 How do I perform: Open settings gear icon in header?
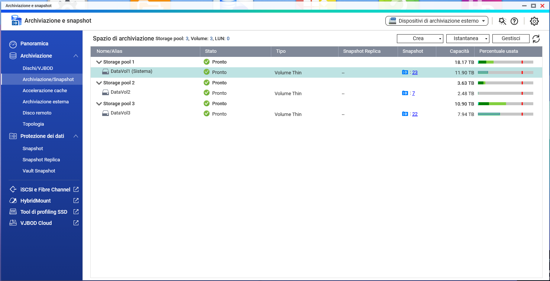[x=534, y=21]
